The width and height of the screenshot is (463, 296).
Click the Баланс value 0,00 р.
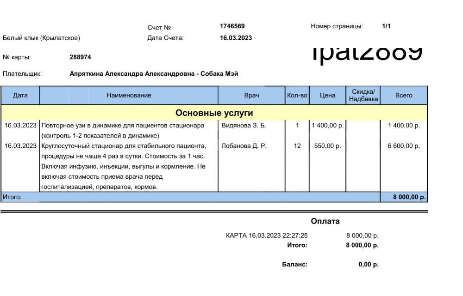tap(369, 265)
